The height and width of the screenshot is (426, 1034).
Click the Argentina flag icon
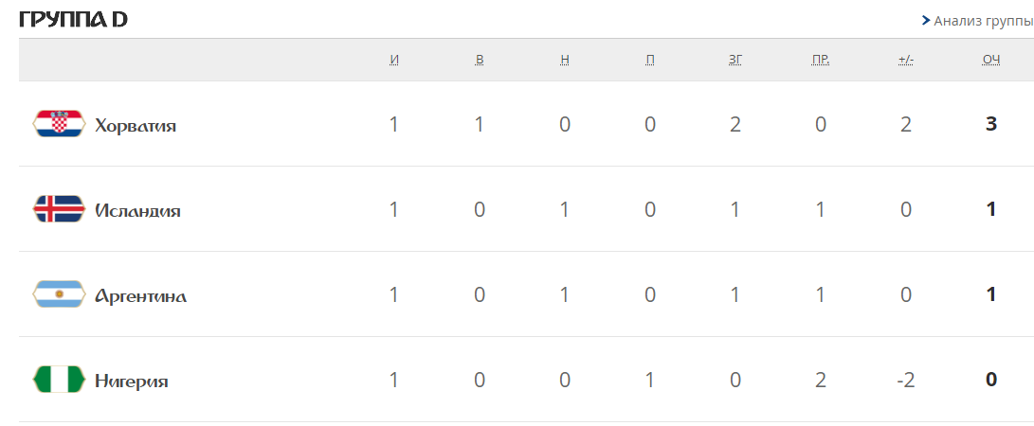[x=60, y=293]
